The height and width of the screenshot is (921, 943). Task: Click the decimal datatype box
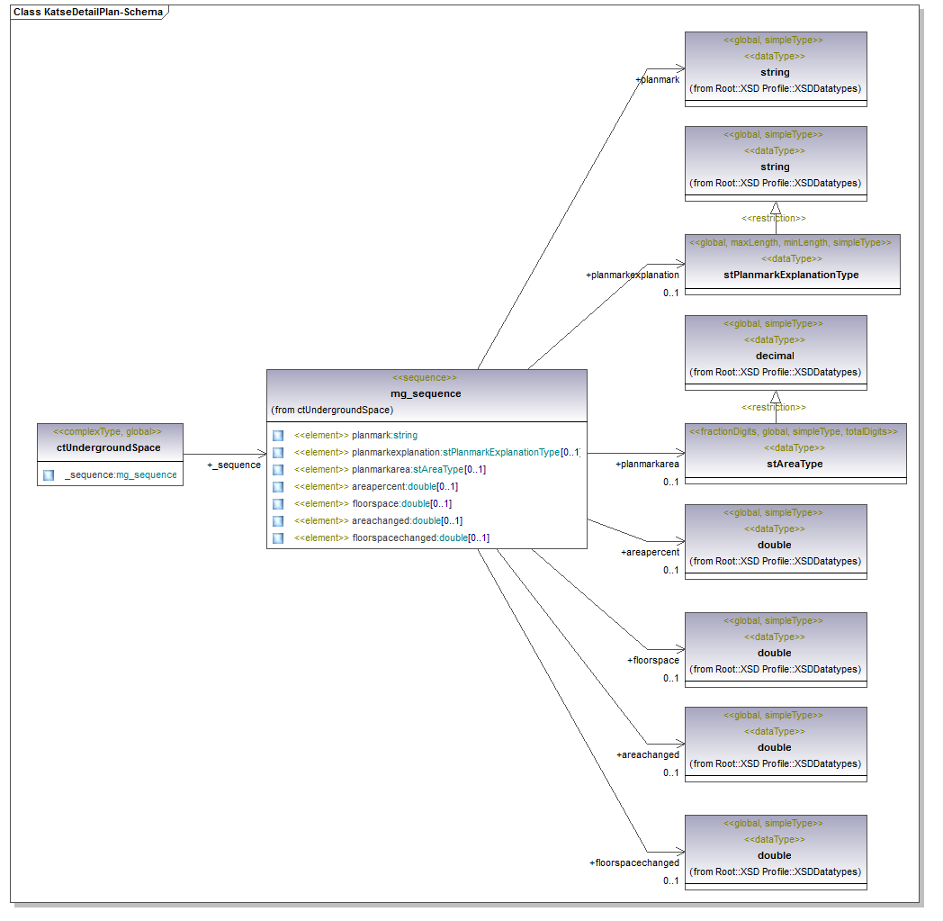tap(775, 356)
